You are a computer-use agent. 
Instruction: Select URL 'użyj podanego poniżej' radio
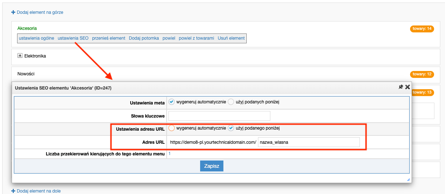[x=231, y=128]
